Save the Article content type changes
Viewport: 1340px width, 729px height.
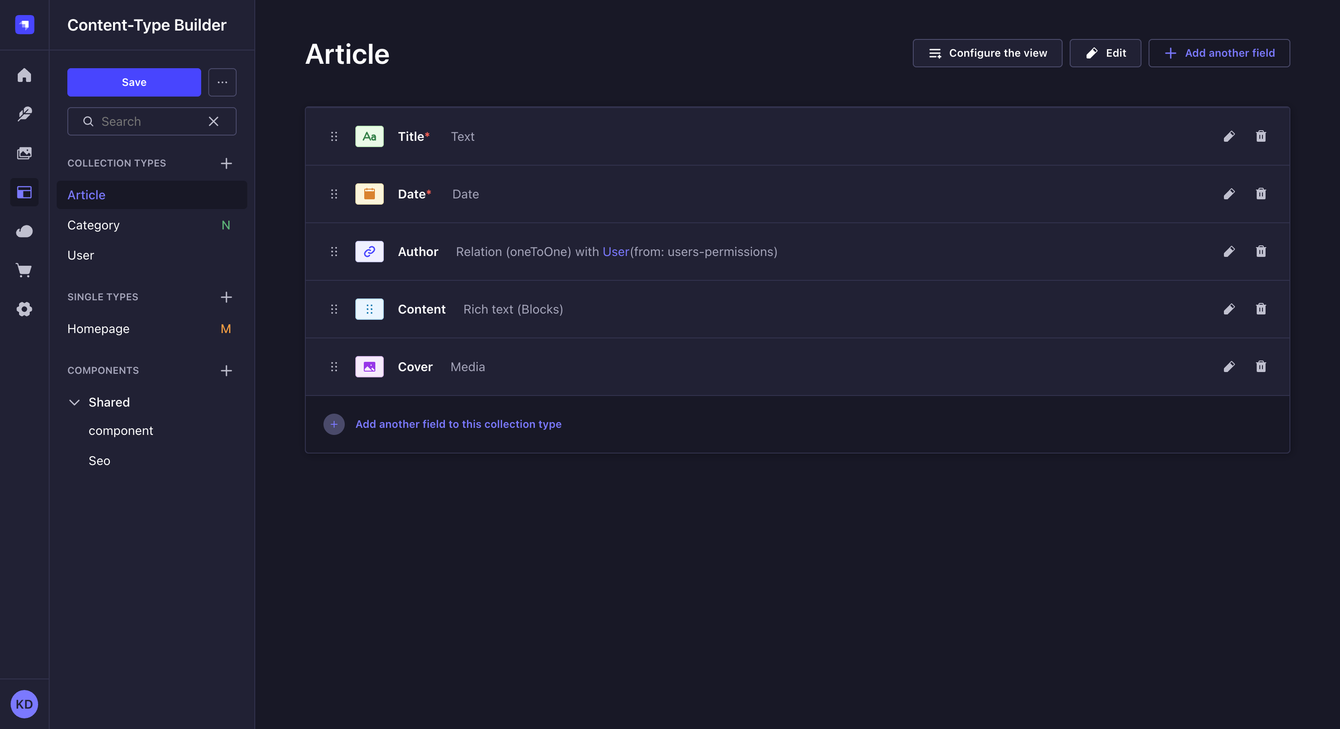pyautogui.click(x=134, y=82)
